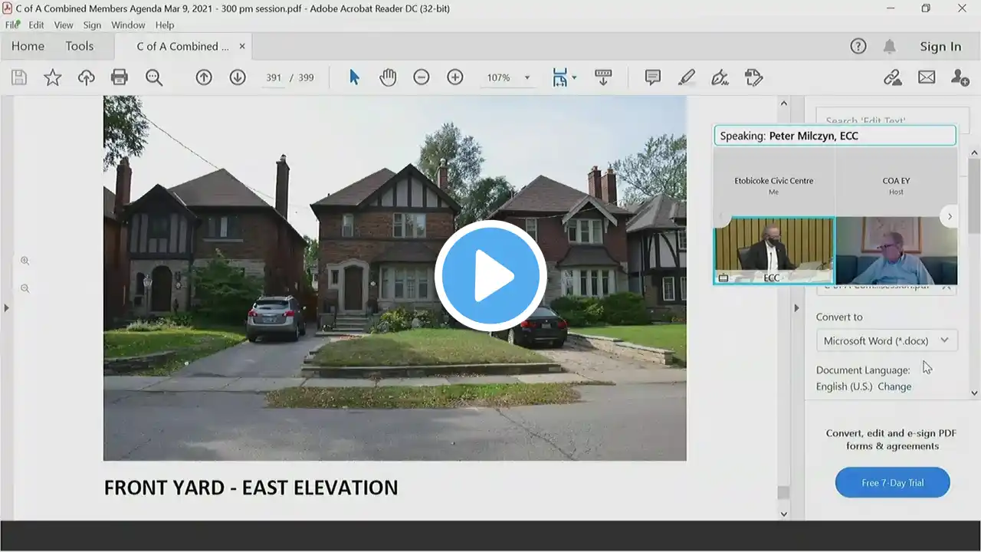Open the 107% zoom level dropdown
The width and height of the screenshot is (981, 552).
(x=527, y=78)
